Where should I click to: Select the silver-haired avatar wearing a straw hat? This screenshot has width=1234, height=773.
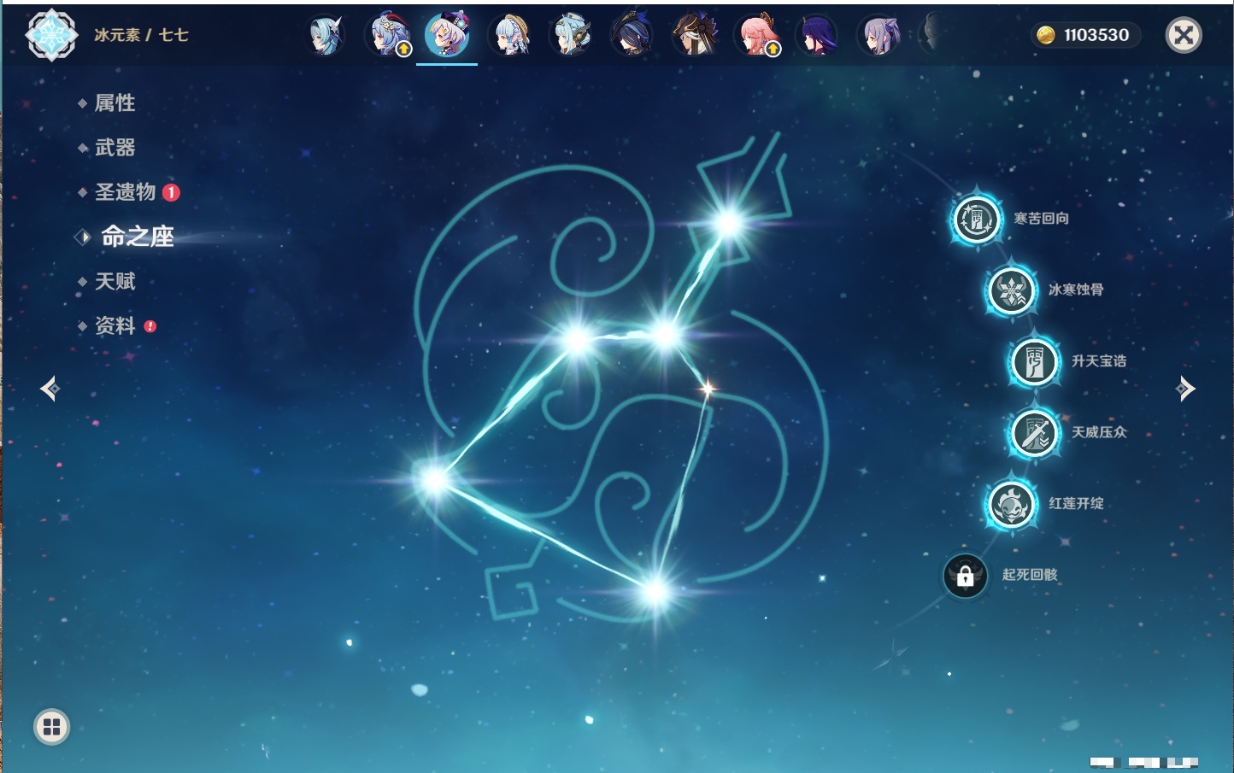tap(511, 36)
